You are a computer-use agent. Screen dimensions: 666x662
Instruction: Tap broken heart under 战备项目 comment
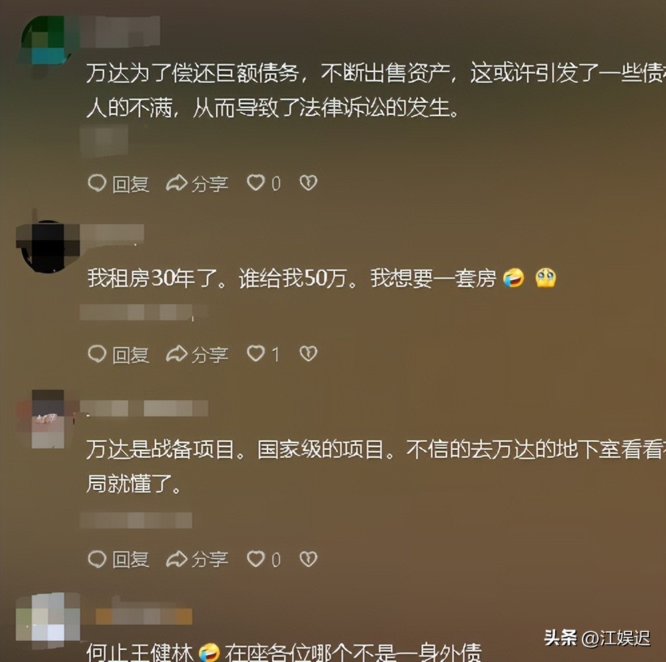[308, 559]
